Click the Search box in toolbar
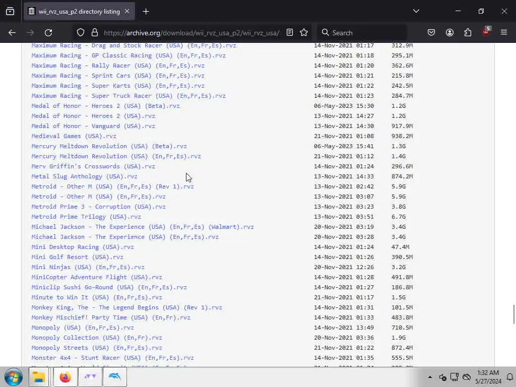516x387 pixels. click(x=362, y=33)
